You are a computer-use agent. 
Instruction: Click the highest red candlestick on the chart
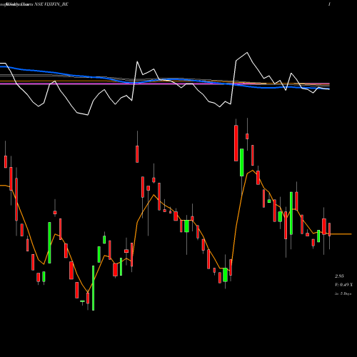coord(236,144)
